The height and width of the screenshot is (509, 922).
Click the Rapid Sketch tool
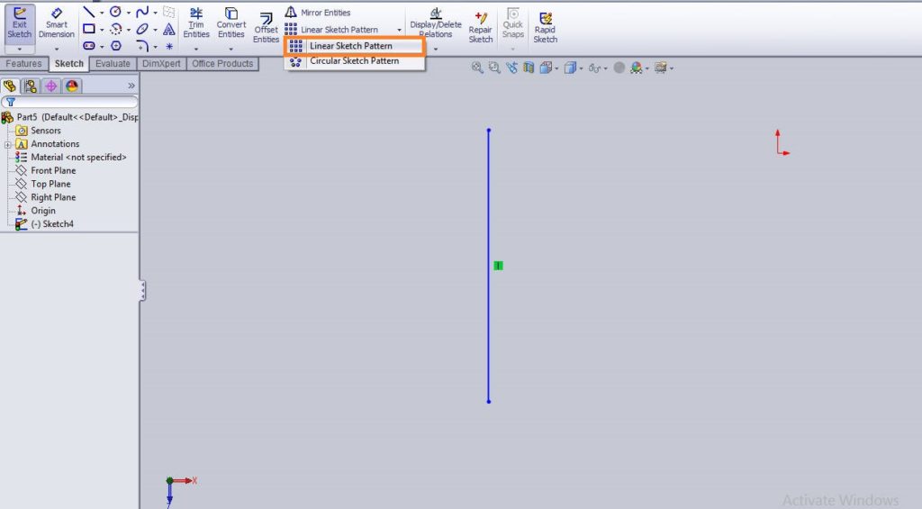(x=545, y=27)
